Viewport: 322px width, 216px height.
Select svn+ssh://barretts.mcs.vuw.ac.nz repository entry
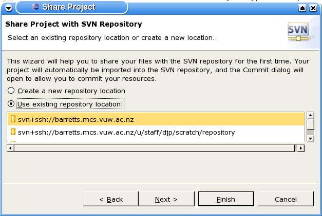156,119
